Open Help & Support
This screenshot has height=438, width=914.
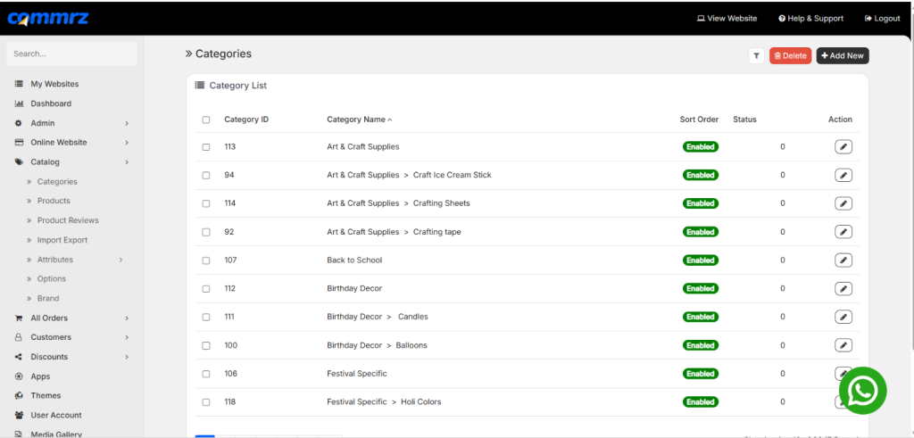(x=810, y=19)
